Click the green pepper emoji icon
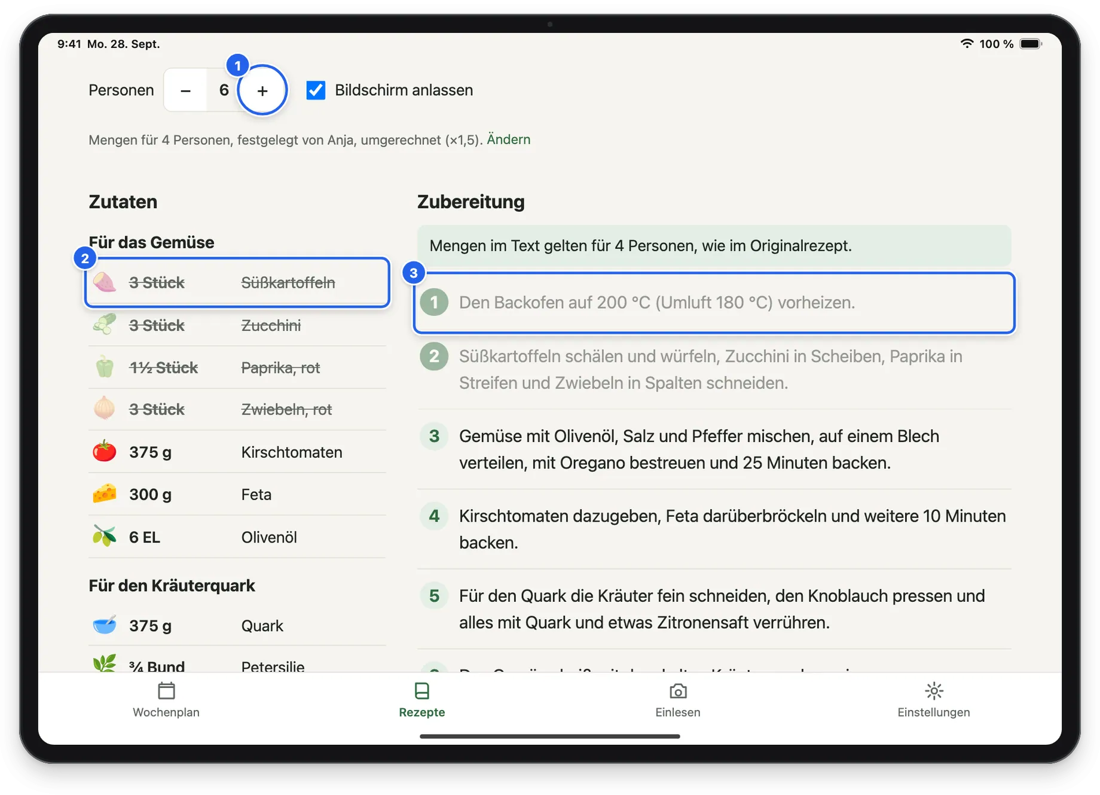 pyautogui.click(x=105, y=367)
